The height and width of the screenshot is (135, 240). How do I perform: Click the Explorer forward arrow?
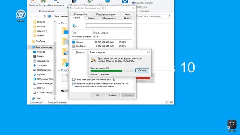click(x=36, y=16)
